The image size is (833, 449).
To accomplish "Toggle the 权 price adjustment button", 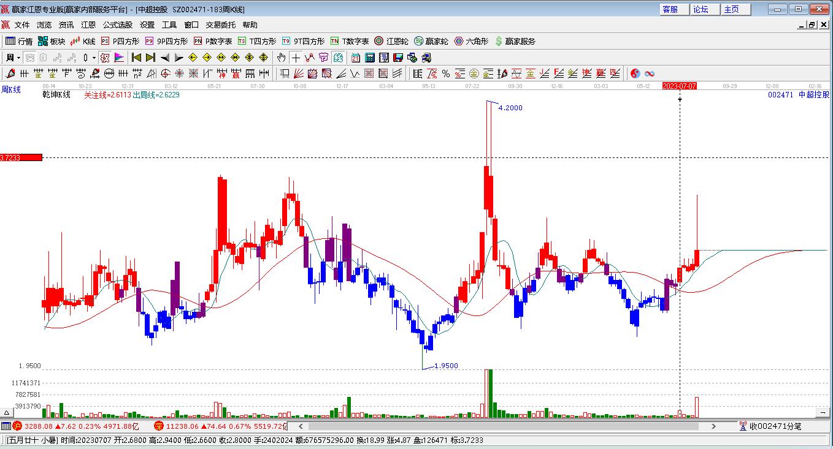I will pos(104,58).
